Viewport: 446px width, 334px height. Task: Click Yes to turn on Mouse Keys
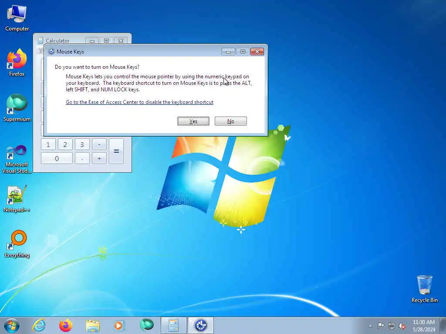[x=193, y=121]
